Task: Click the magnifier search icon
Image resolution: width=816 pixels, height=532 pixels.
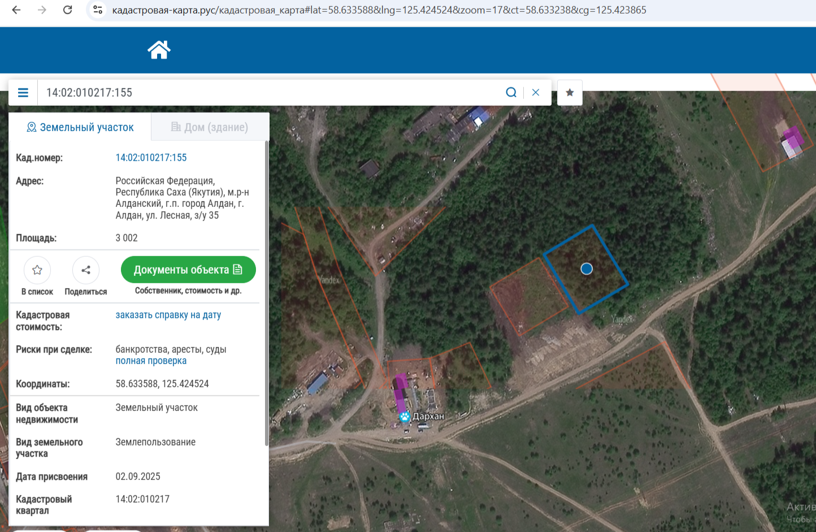Action: [x=511, y=93]
